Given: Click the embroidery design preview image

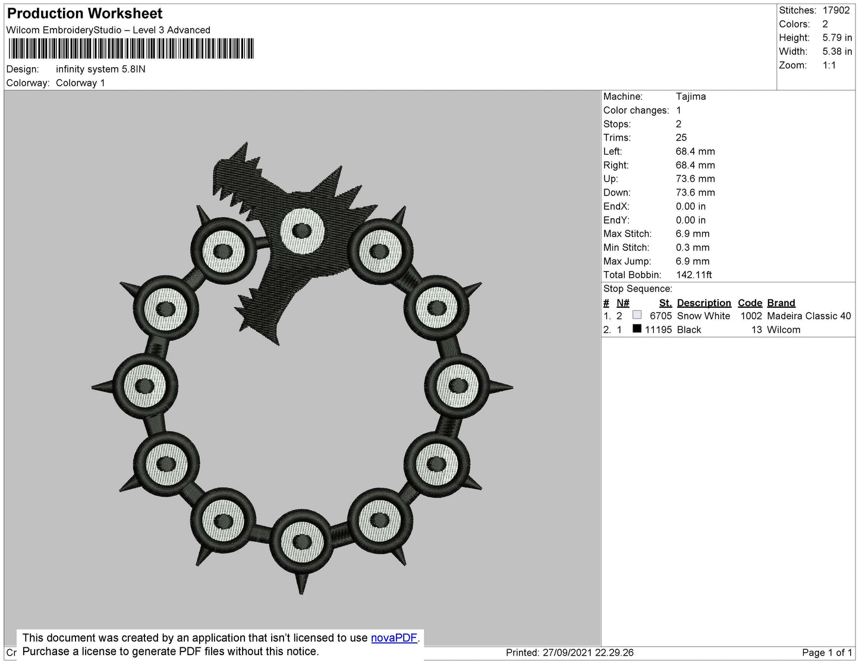Looking at the screenshot, I should coord(302,368).
